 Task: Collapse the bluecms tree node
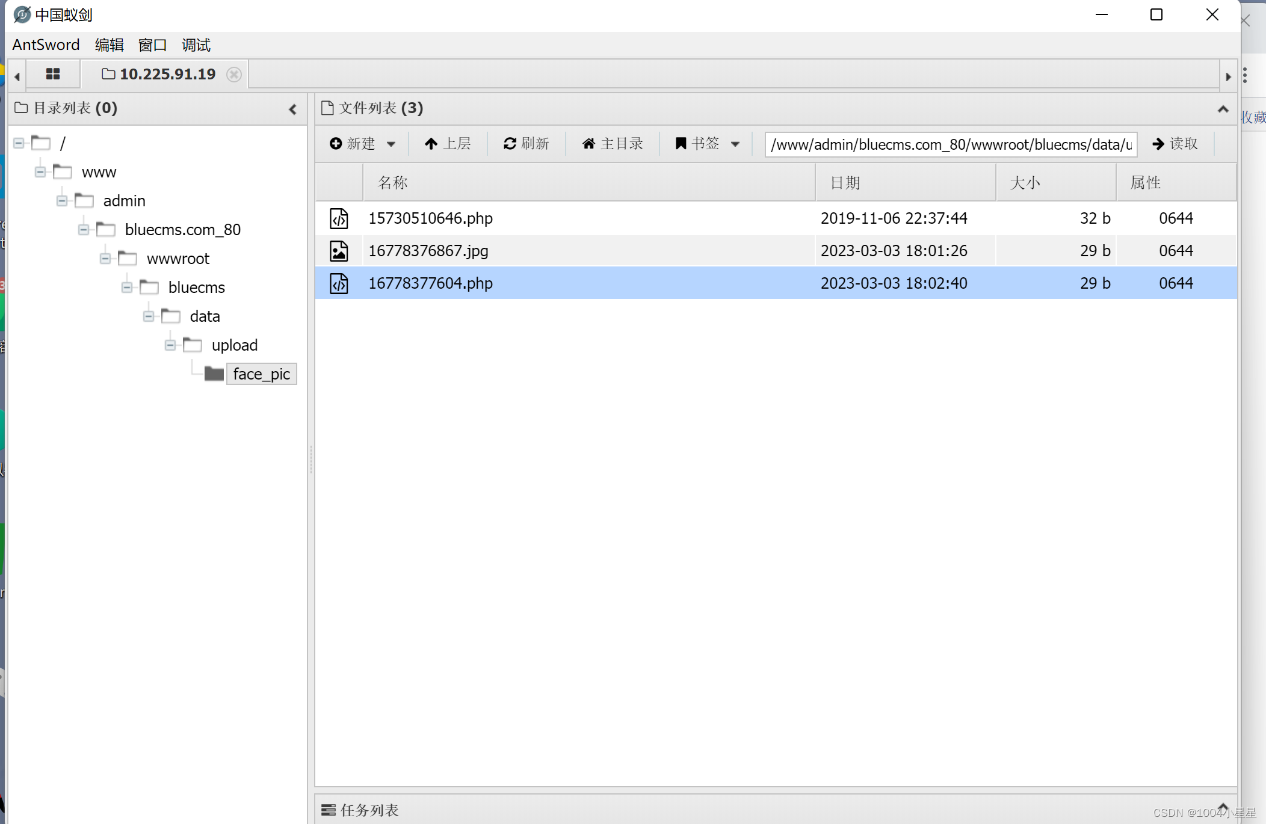click(x=127, y=287)
